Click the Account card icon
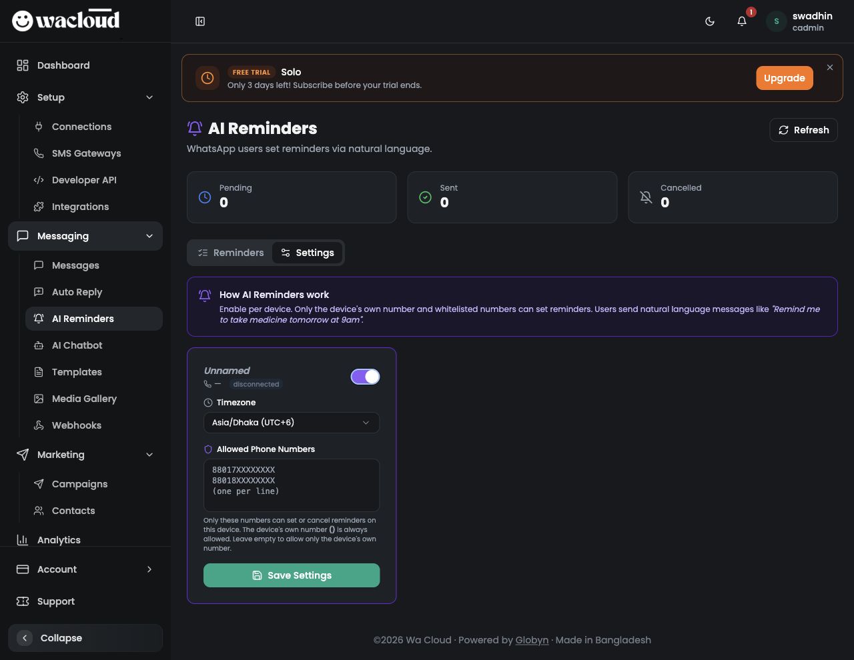This screenshot has width=854, height=660. tap(23, 569)
